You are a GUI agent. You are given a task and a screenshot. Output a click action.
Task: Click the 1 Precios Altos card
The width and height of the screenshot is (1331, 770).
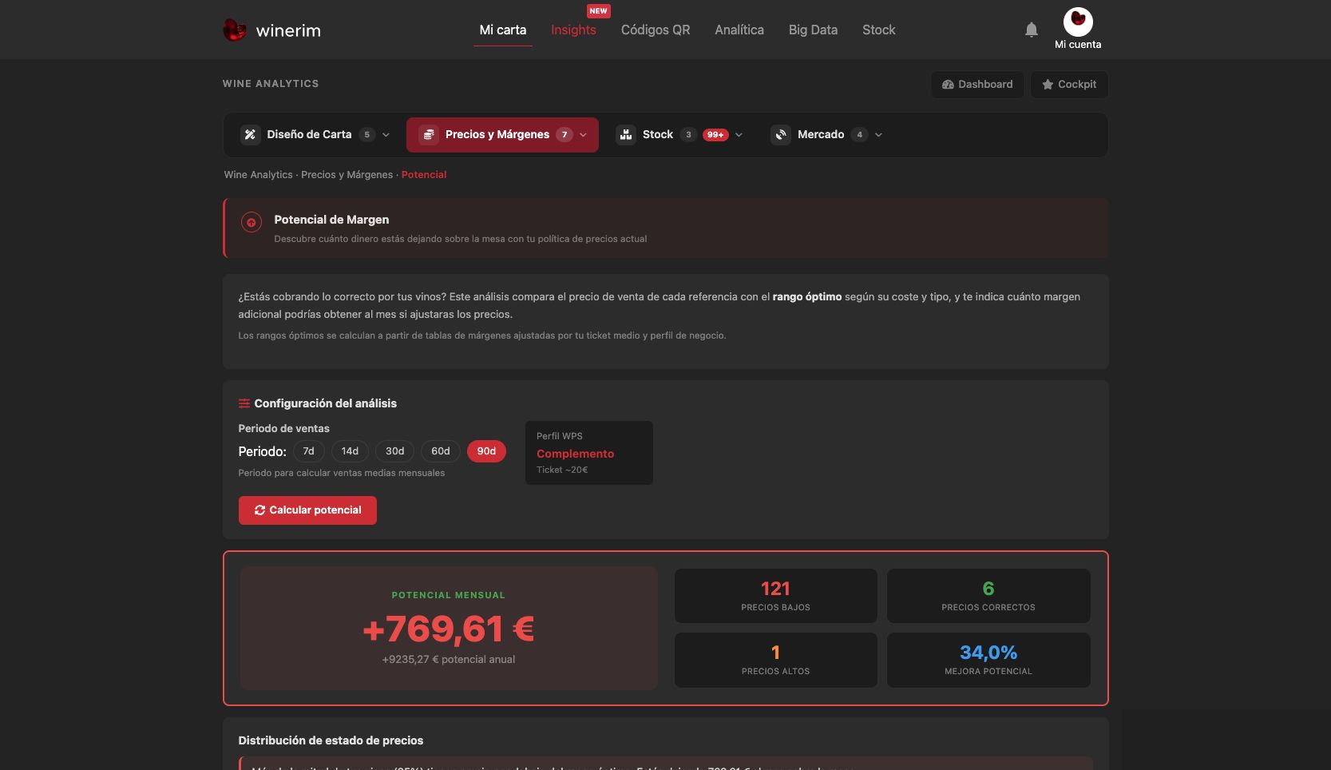[776, 660]
